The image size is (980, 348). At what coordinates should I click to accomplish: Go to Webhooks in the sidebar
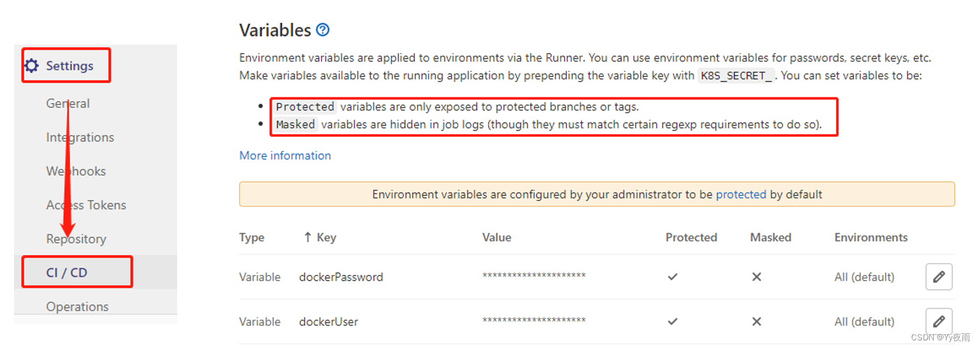[76, 171]
